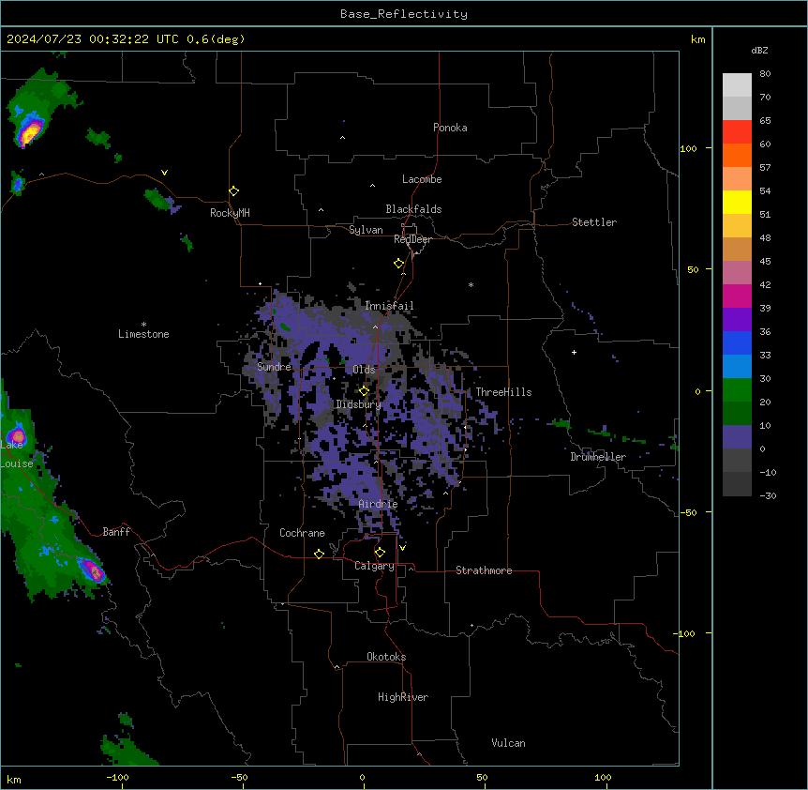Screen dimensions: 808x790
Task: Select the magenta 42 dBZ legend swatch
Action: point(737,296)
